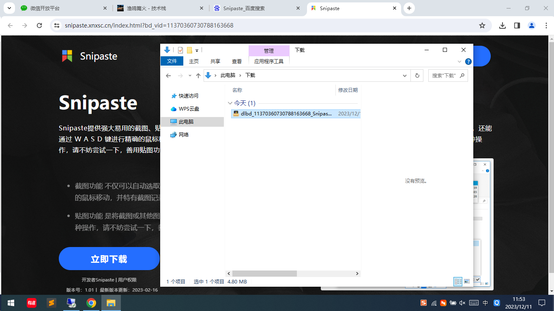
Task: Click the left arrow of horizontal scrollbar
Action: [x=229, y=274]
